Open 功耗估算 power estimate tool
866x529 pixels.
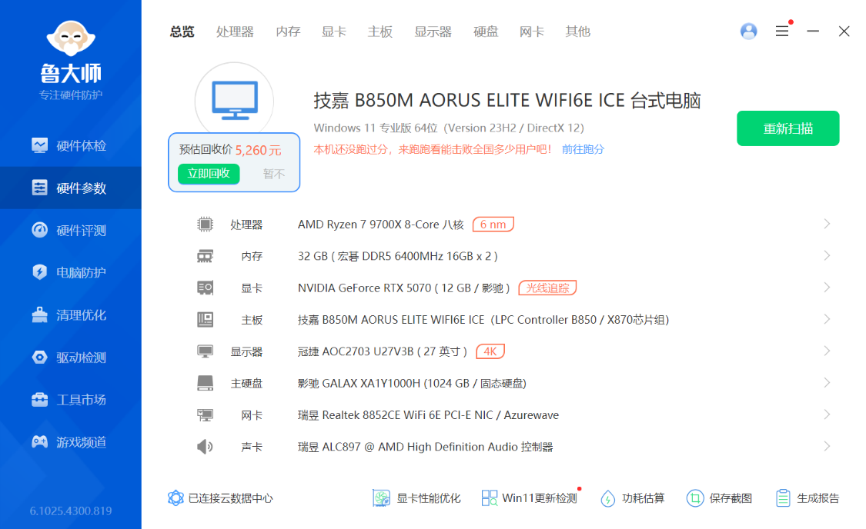coord(633,498)
